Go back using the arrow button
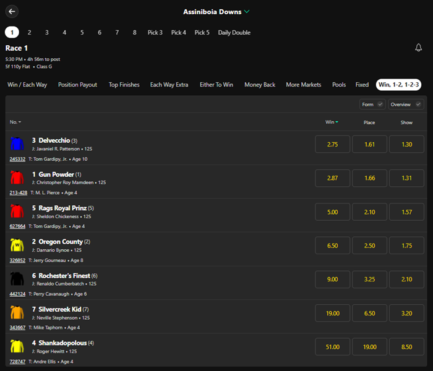 [x=12, y=12]
